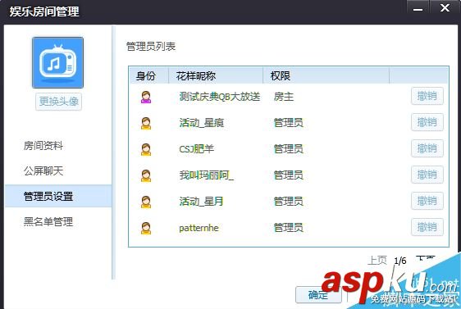Click the 1/6 page indicator

point(400,261)
